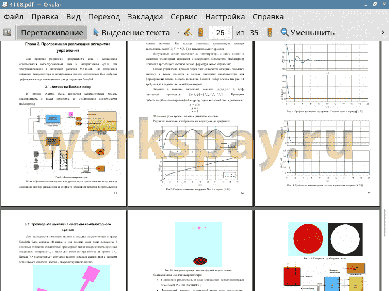The image size is (389, 291).
Task: Open the Настройка menu
Action: (225, 17)
